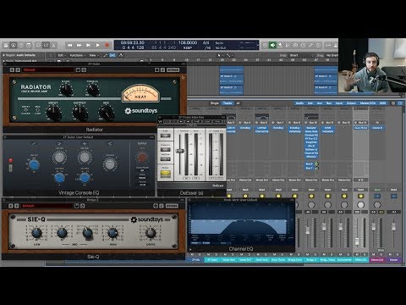Click the Rewind transport button
Image resolution: width=406 pixels, height=305 pixels.
point(69,45)
